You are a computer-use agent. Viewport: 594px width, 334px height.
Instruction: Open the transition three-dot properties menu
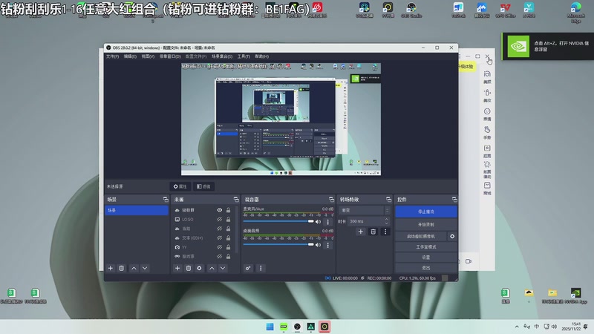pos(385,232)
